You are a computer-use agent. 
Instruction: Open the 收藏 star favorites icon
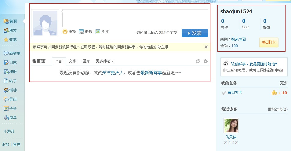(6, 39)
